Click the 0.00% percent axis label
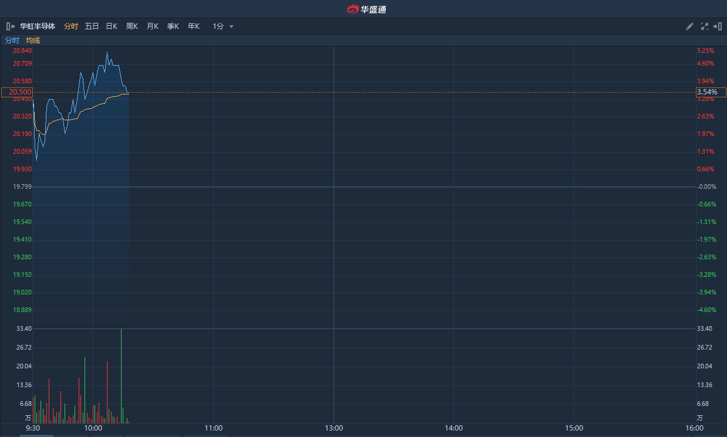Viewport: 727px width, 437px height. [x=707, y=187]
